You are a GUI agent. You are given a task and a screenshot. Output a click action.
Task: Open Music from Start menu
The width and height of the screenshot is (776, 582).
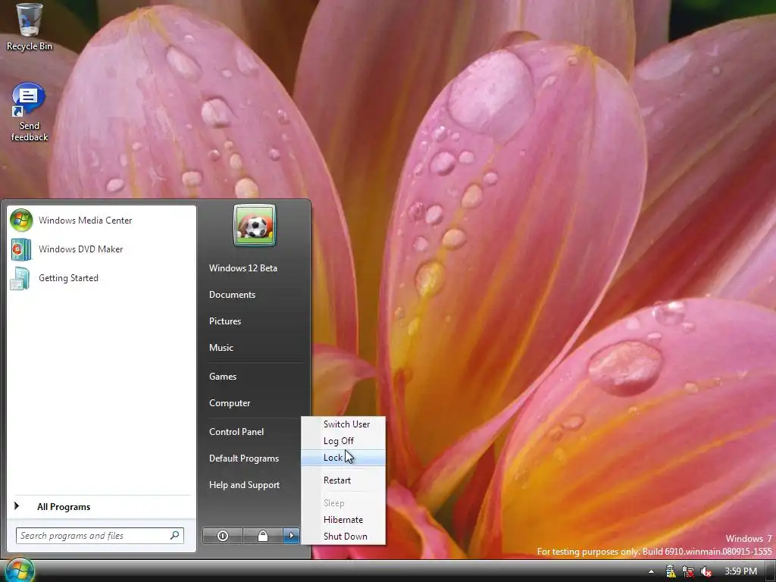click(221, 348)
